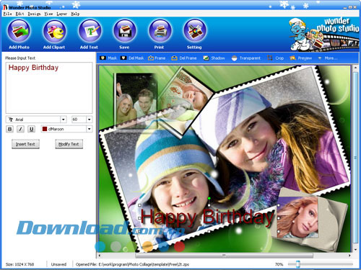Viewport: 361px width, 270px height.
Task: Open the clMaroon color dropdown
Action: (90, 129)
